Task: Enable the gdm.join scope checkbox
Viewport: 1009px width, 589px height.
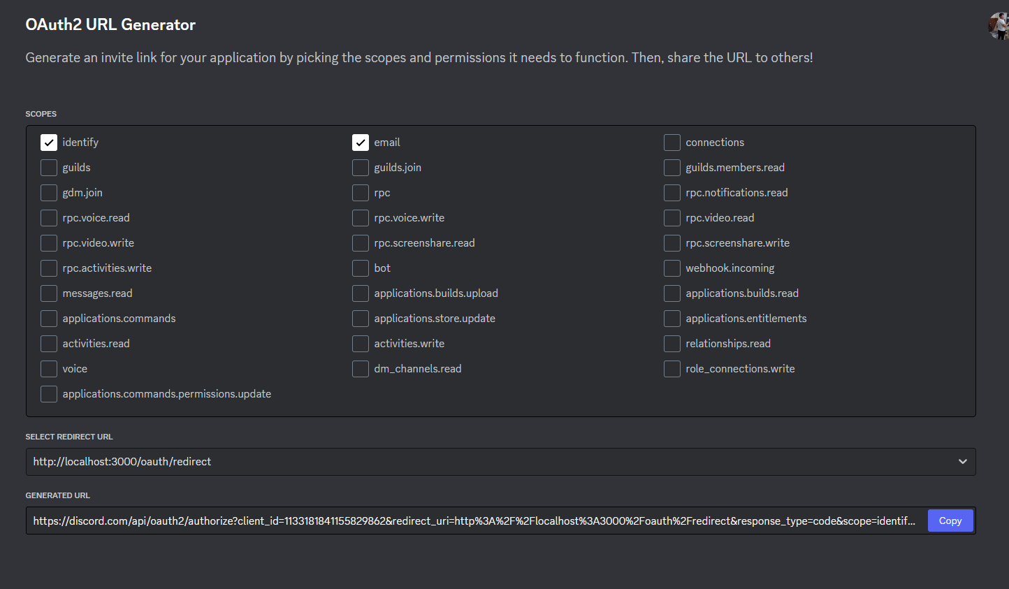Action: tap(49, 193)
